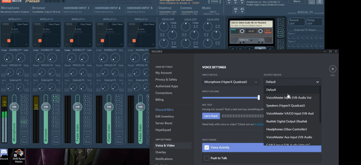Click the Microphone strip Reverb knob
This screenshot has width=361, height=165.
tap(10, 72)
